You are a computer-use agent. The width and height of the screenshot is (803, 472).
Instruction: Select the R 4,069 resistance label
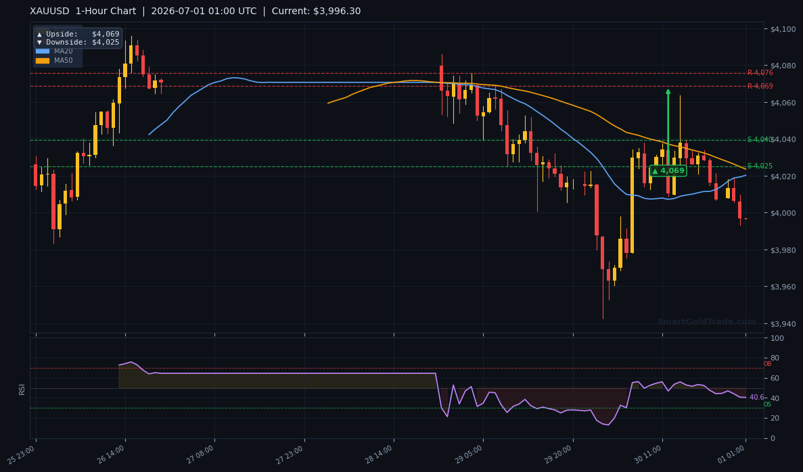(x=760, y=86)
